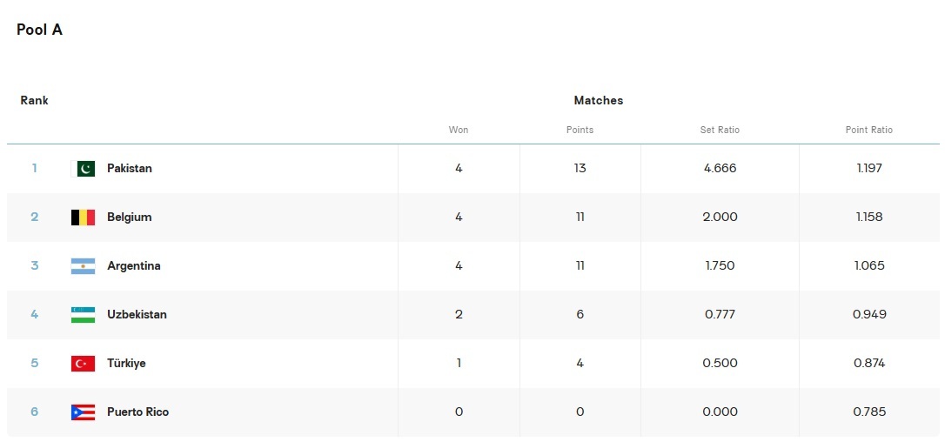Click the Türkiye flag icon
945x442 pixels.
tap(83, 364)
